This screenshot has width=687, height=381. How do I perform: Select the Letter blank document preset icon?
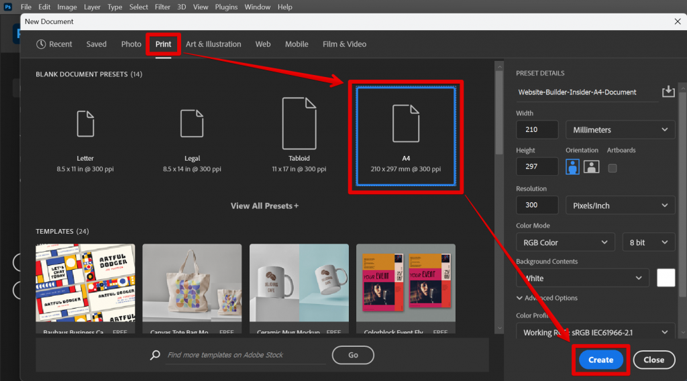[x=85, y=124]
